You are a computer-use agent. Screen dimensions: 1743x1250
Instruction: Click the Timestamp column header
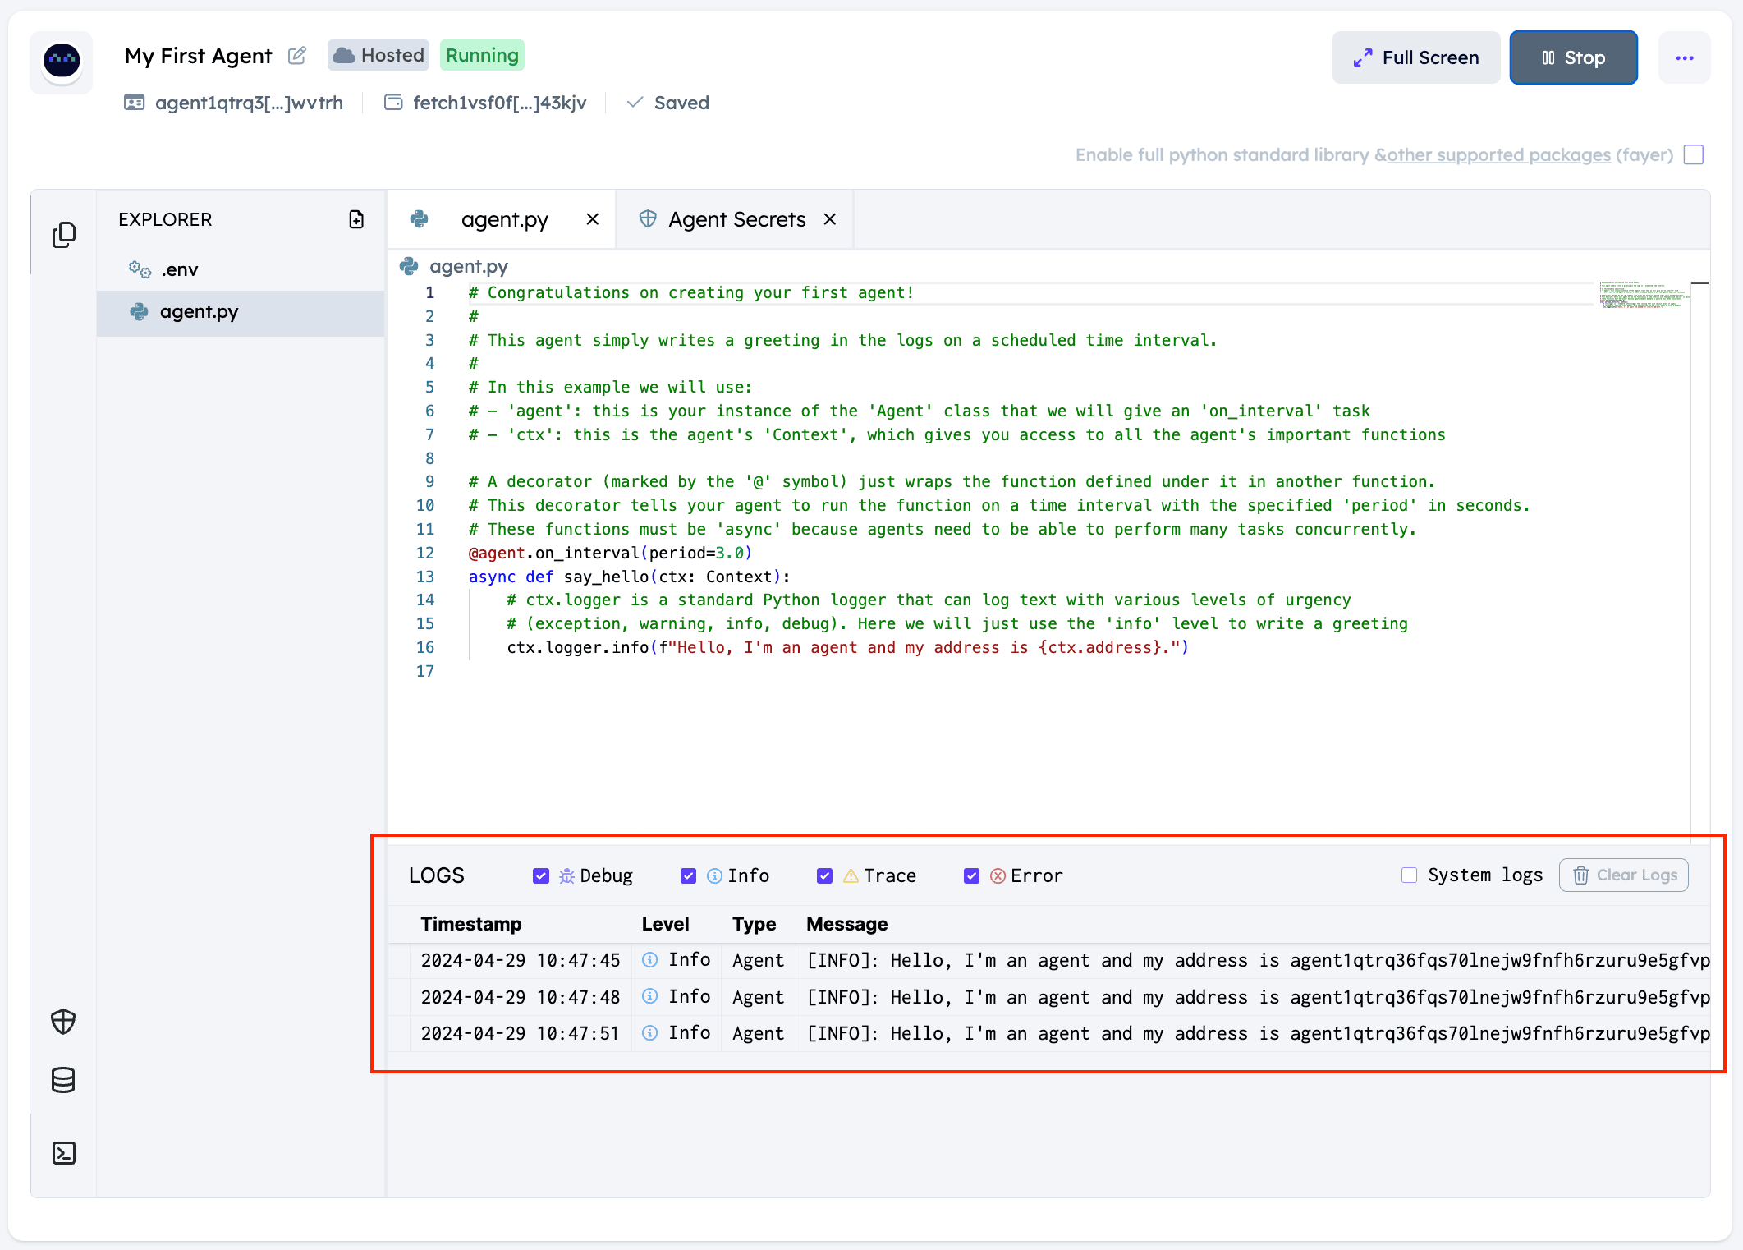tap(470, 924)
